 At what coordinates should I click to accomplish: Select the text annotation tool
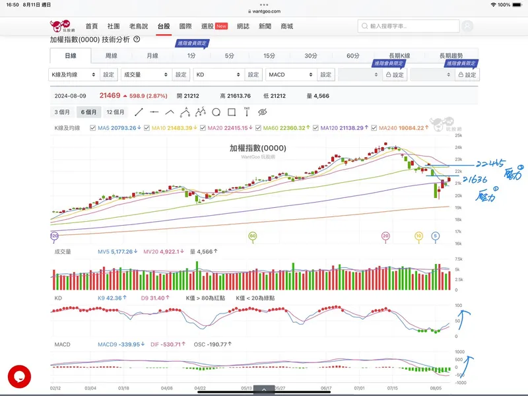tap(247, 112)
